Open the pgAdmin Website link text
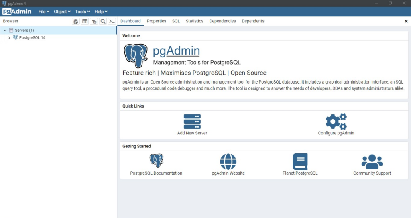Screen dimensions: 411x218 228,173
